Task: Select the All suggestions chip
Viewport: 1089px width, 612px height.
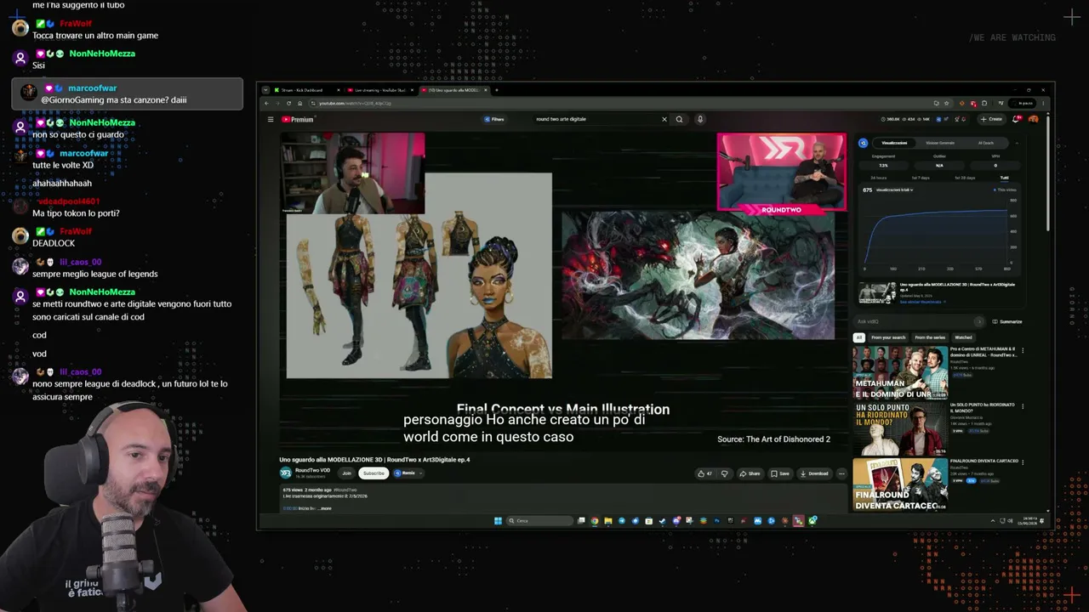Action: [859, 337]
